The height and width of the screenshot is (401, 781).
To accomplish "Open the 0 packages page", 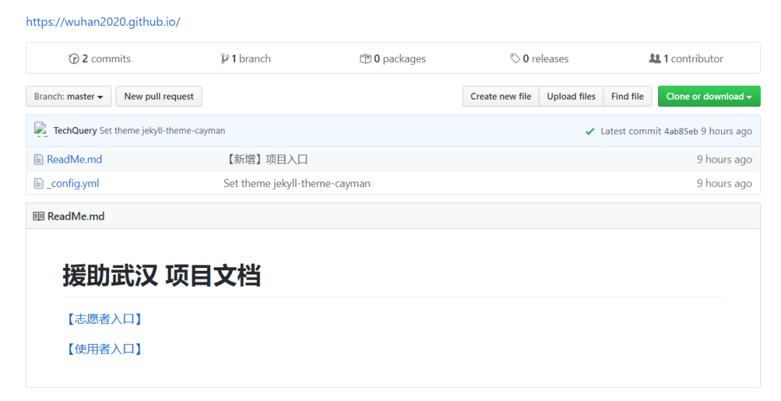I will click(x=400, y=59).
